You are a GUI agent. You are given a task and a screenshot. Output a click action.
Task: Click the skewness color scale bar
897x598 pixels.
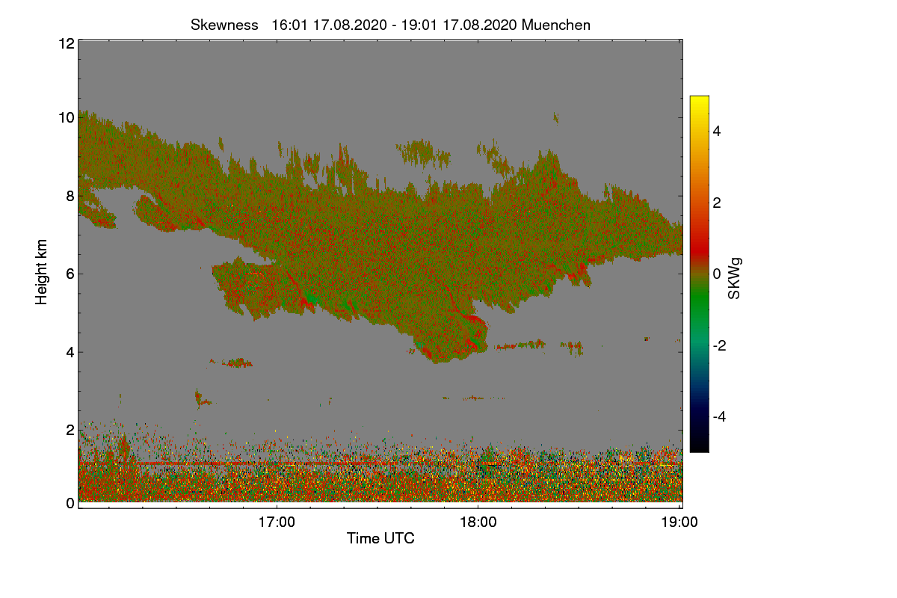pos(699,274)
